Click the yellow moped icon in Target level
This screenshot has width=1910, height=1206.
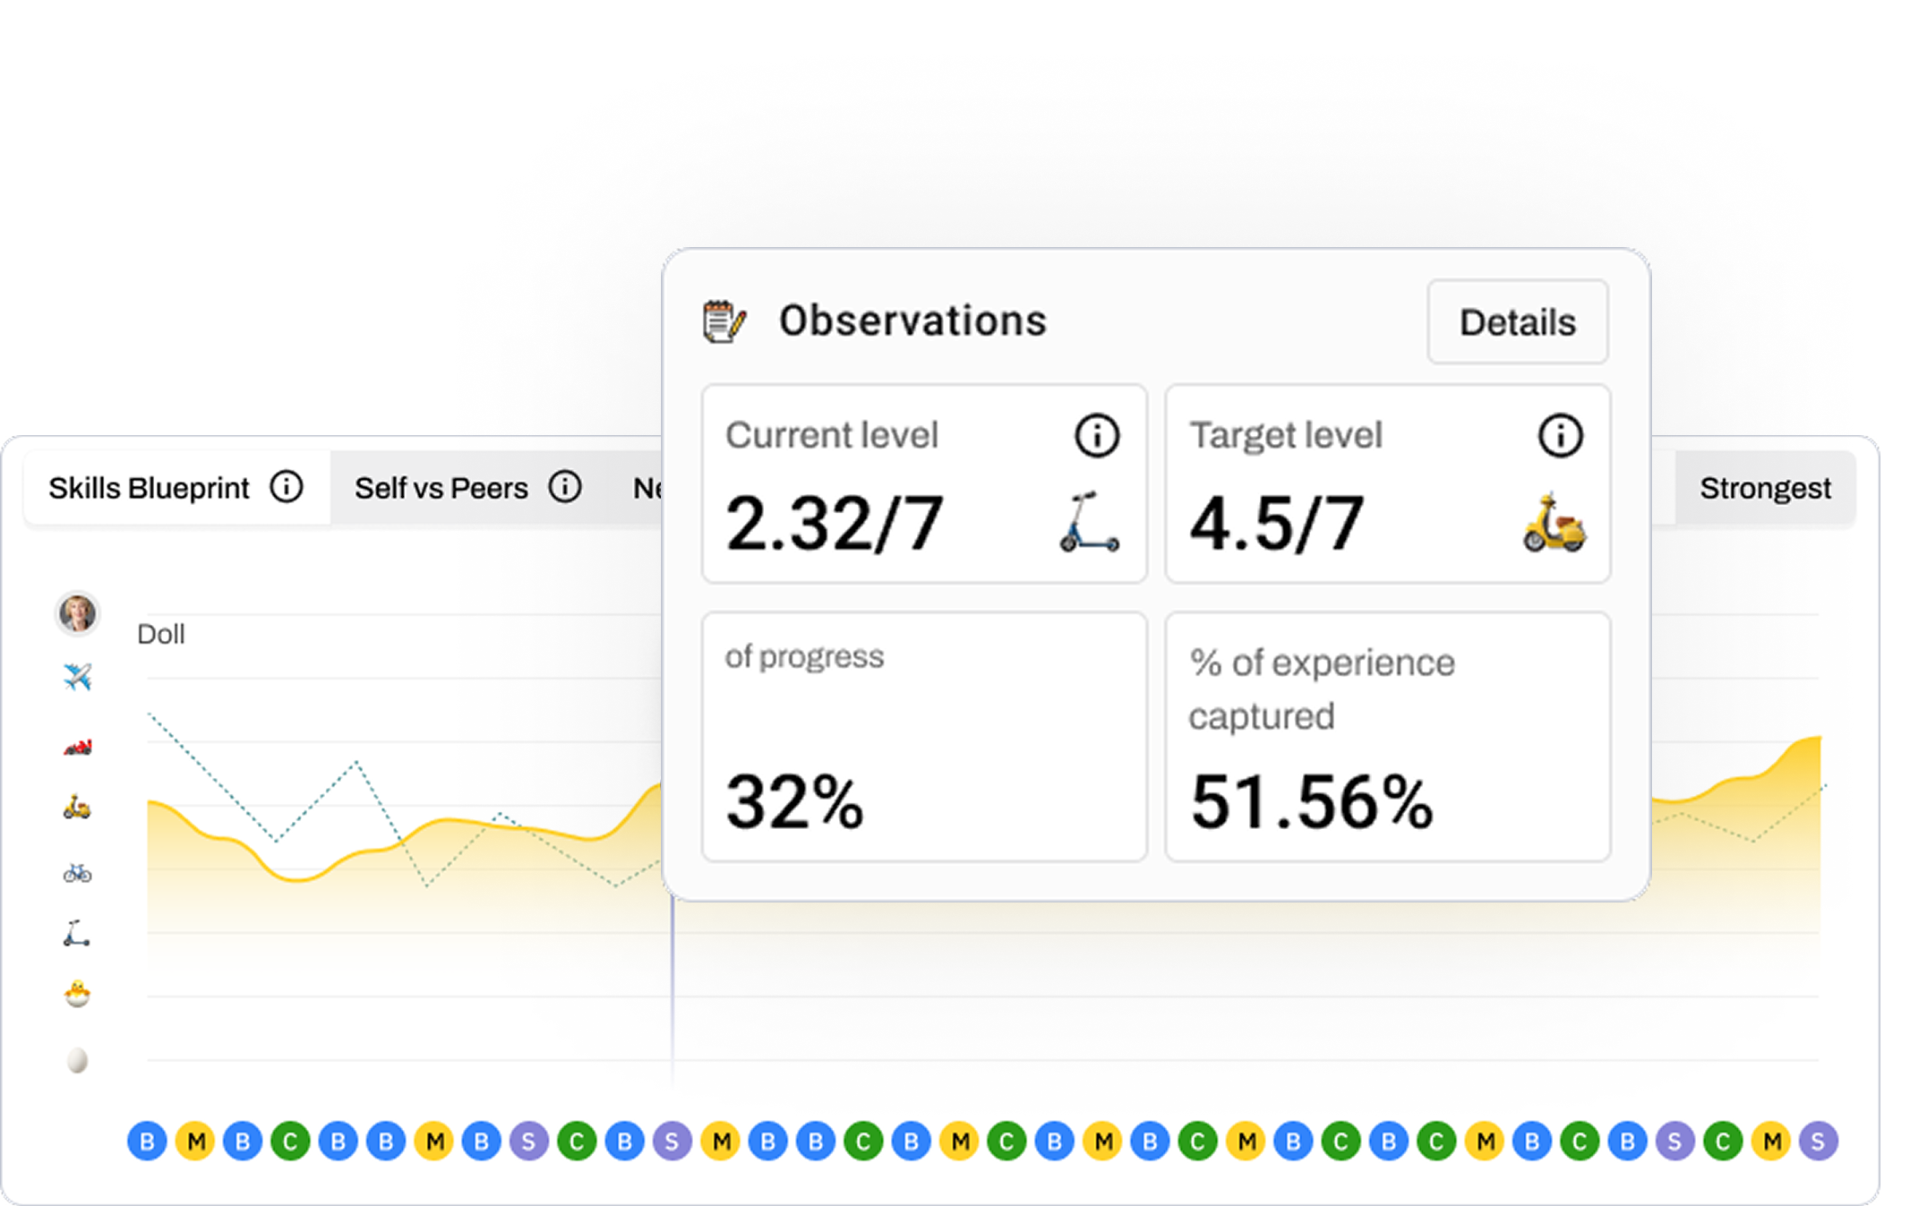pyautogui.click(x=1555, y=523)
